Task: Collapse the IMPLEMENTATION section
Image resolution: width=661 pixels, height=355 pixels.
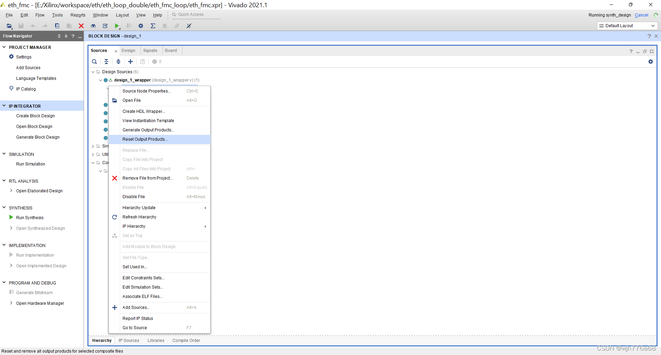Action: tap(4, 245)
